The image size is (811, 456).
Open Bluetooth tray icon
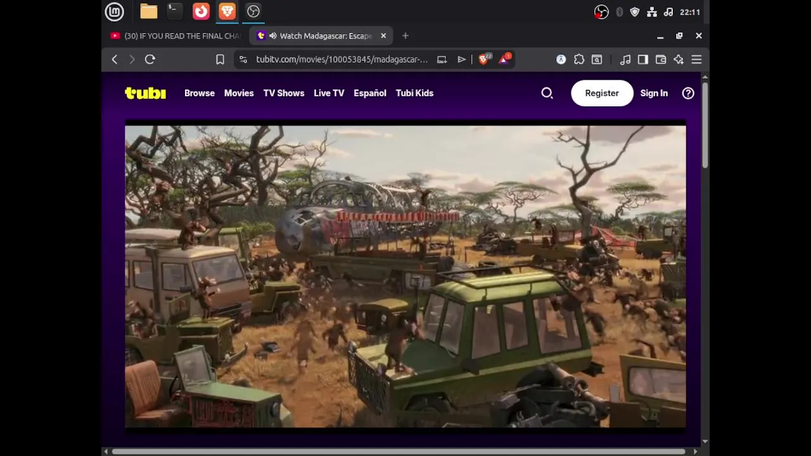pyautogui.click(x=619, y=12)
